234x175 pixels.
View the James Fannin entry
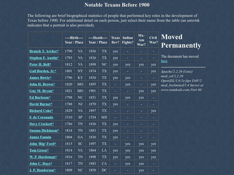pyautogui.click(x=39, y=137)
